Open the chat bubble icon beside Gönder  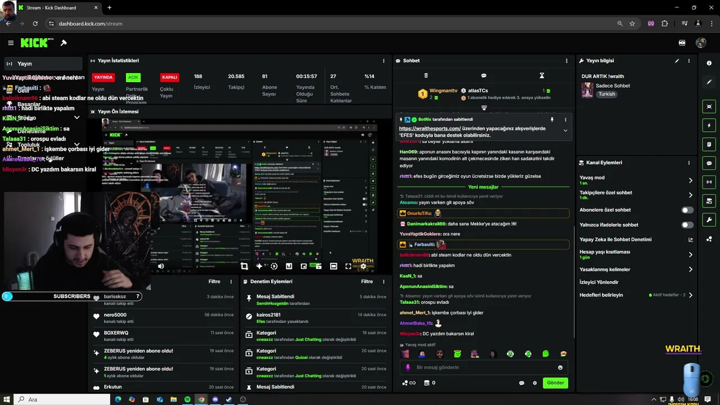coord(521,383)
